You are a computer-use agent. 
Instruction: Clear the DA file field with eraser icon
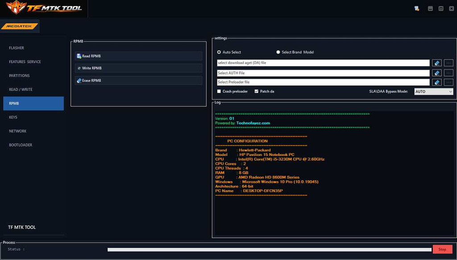pos(436,63)
